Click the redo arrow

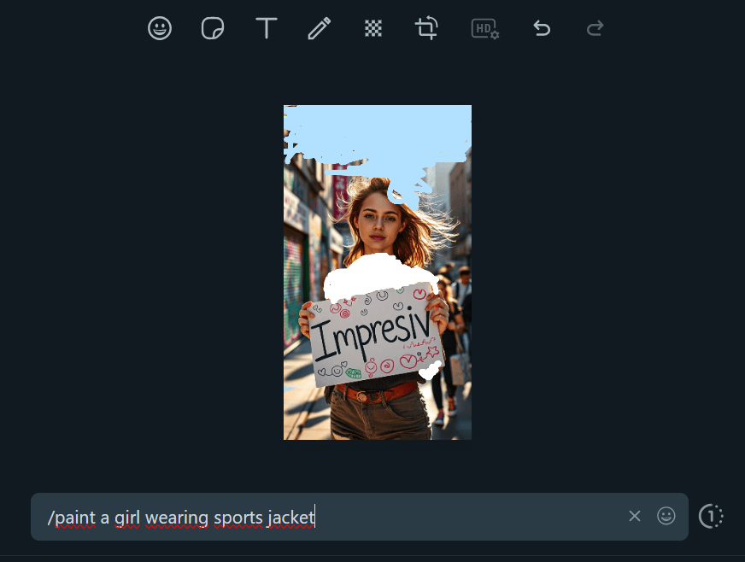coord(595,28)
